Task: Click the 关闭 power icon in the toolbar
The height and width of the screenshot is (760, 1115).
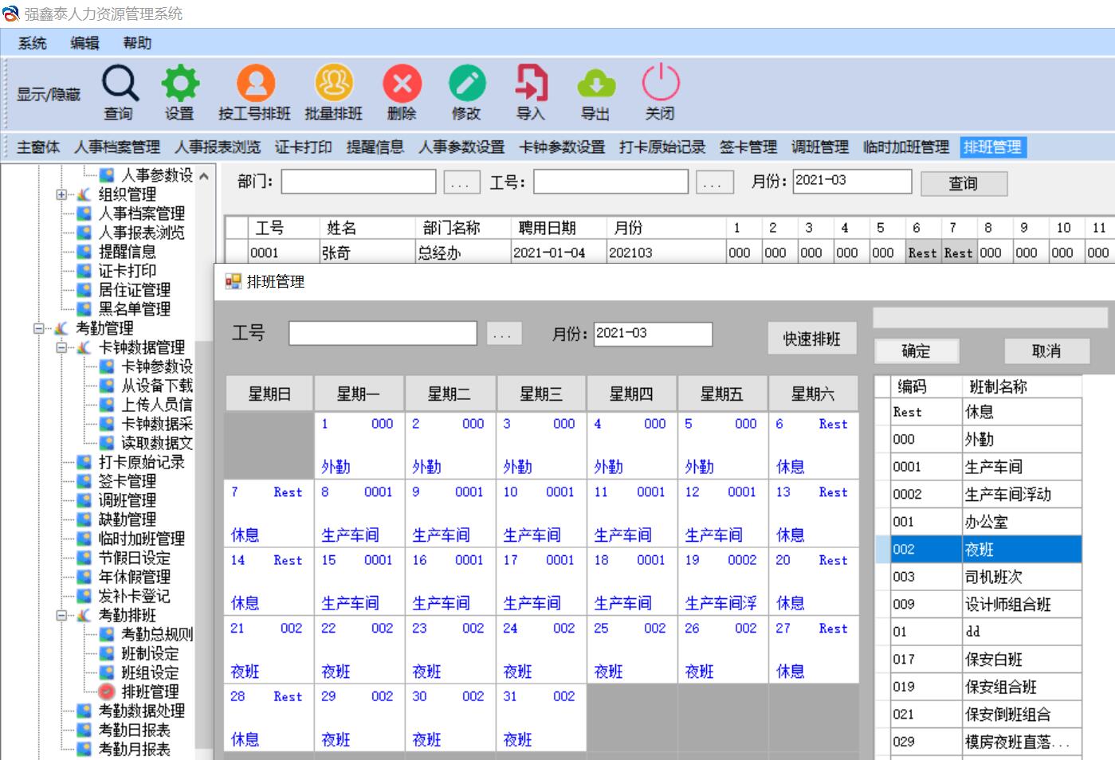Action: click(x=660, y=83)
